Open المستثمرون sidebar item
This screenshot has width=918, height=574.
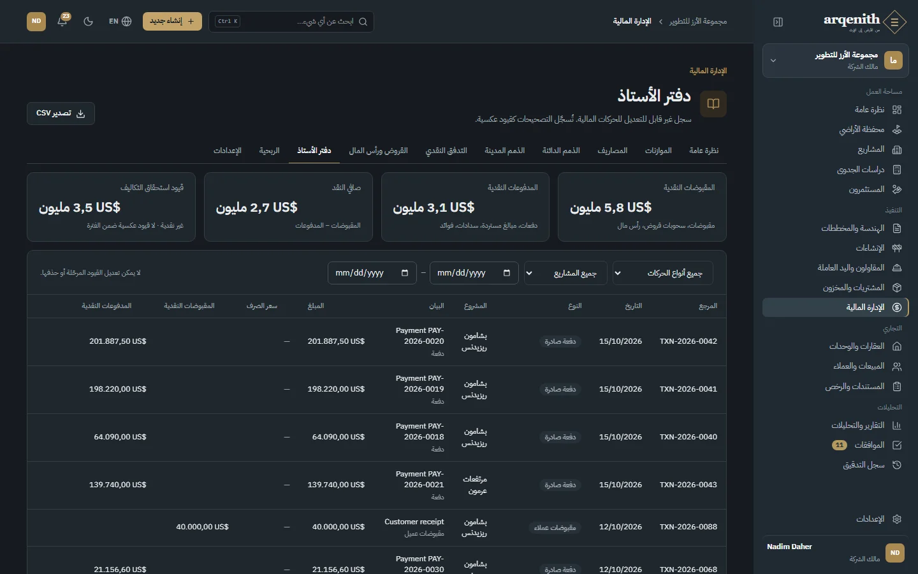click(x=835, y=189)
